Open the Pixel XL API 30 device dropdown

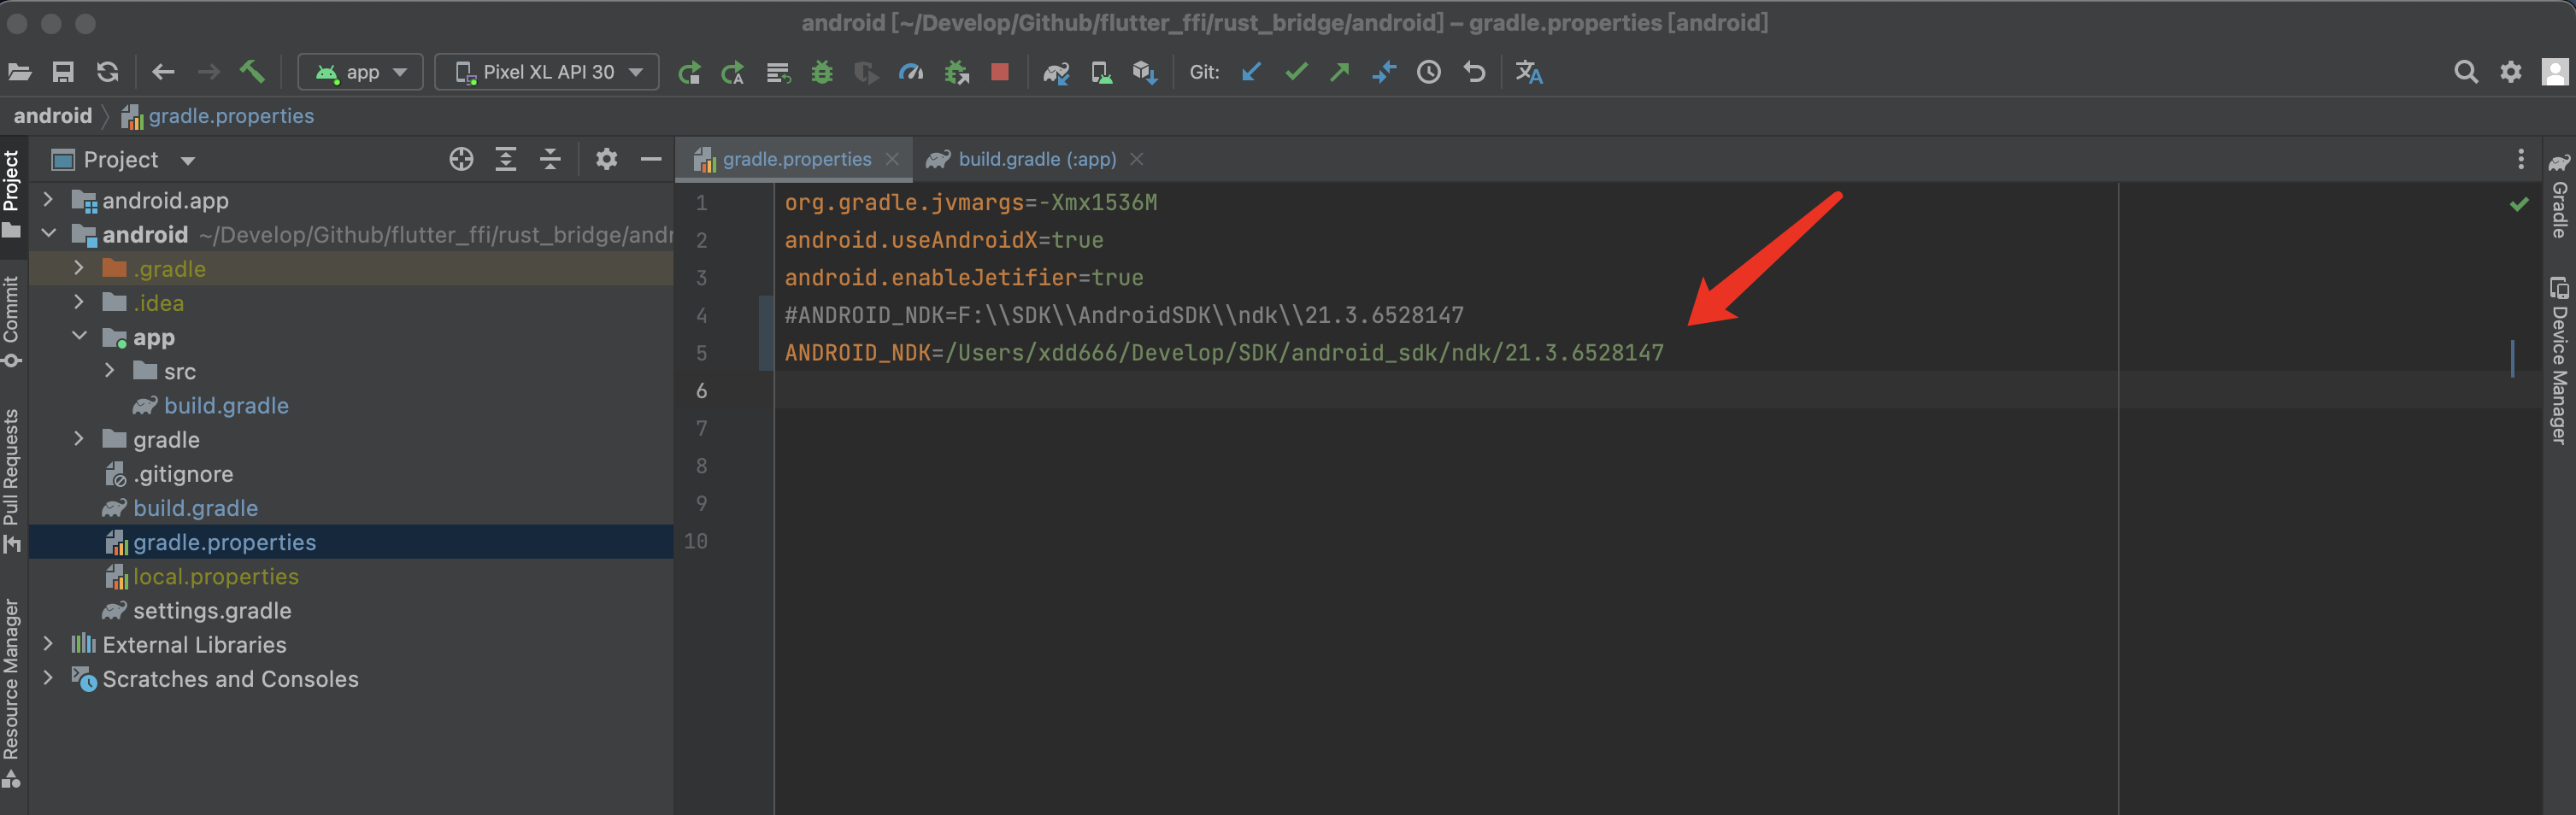coord(547,72)
